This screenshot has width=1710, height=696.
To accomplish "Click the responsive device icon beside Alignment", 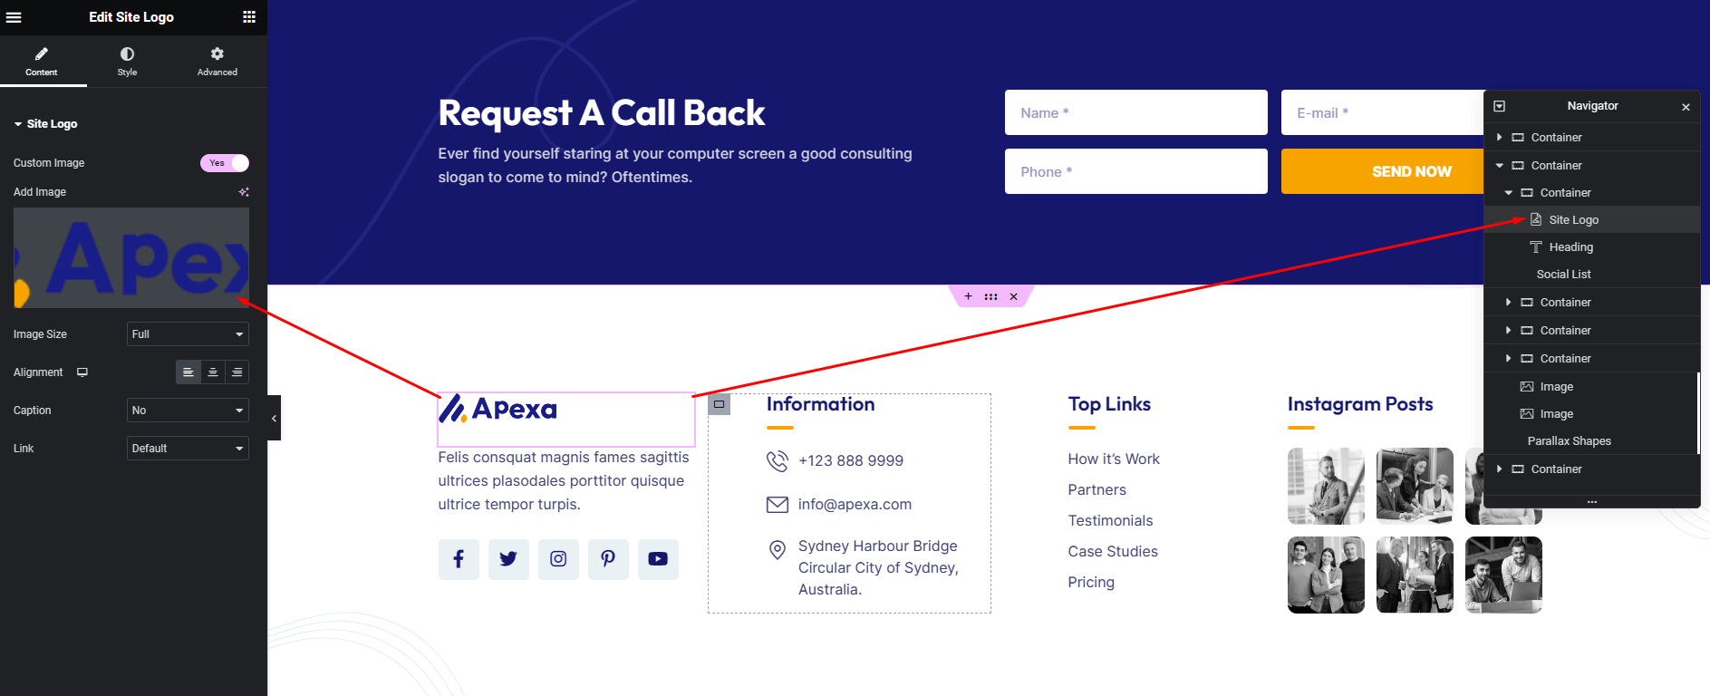I will 82,372.
